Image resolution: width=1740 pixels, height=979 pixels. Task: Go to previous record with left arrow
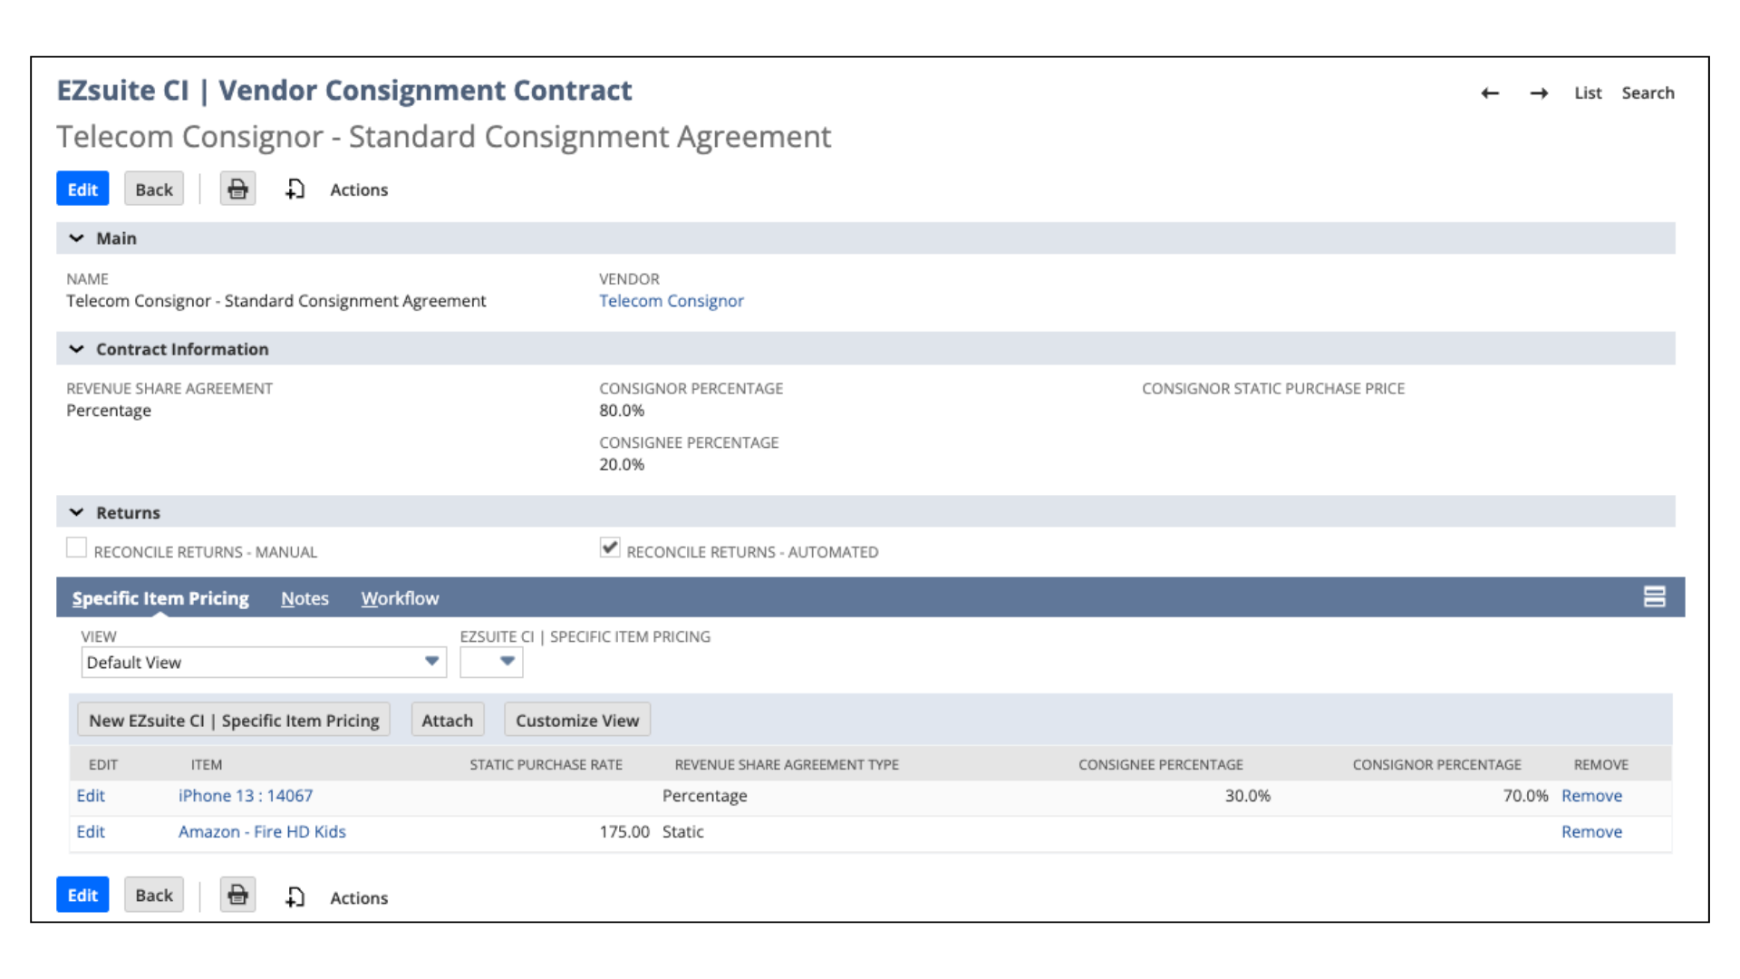click(1490, 93)
